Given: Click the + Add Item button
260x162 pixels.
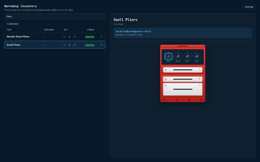Looking at the screenshot, I should [x=12, y=24].
